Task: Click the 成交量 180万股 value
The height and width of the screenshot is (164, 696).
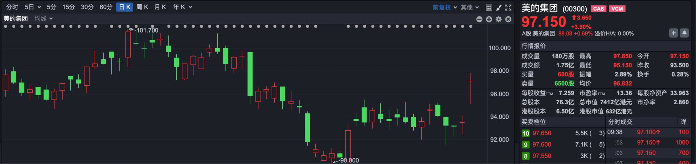Action: tap(563, 56)
